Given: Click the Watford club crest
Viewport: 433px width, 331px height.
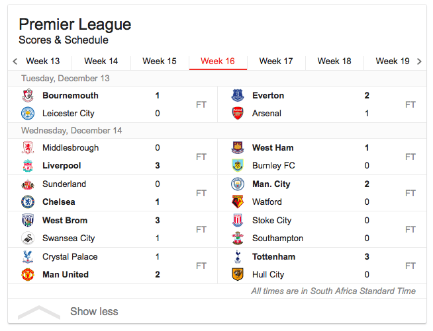Looking at the screenshot, I should [x=238, y=202].
